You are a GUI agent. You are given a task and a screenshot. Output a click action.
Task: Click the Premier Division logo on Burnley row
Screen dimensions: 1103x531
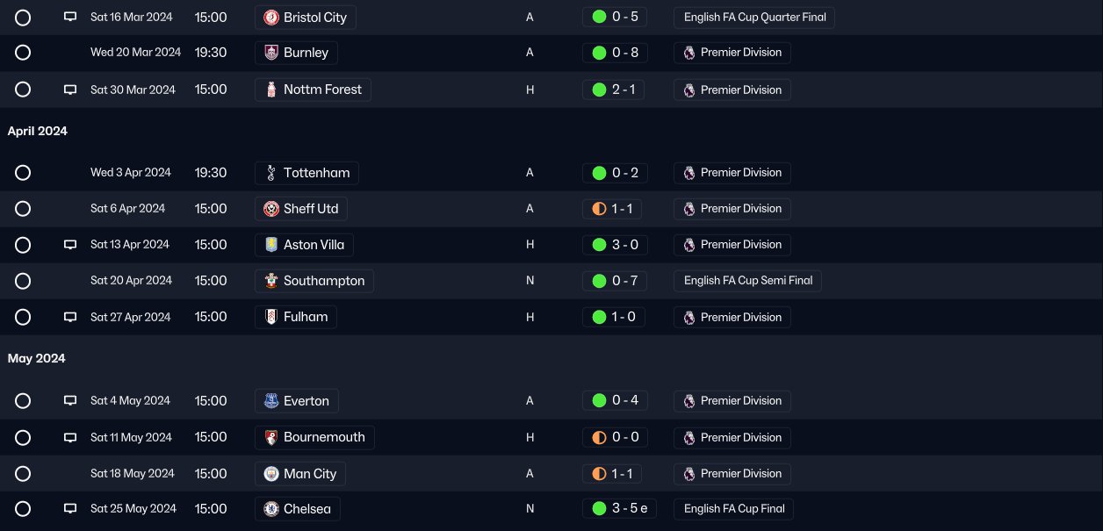[x=689, y=53]
